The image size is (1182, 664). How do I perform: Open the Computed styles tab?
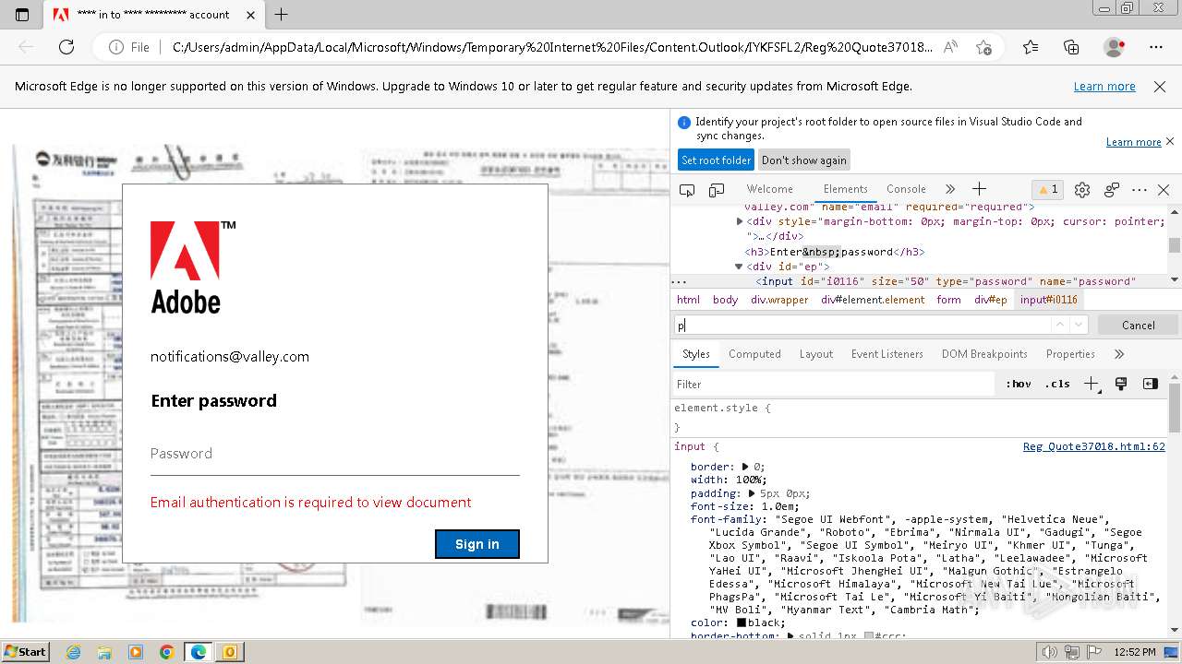pyautogui.click(x=754, y=354)
